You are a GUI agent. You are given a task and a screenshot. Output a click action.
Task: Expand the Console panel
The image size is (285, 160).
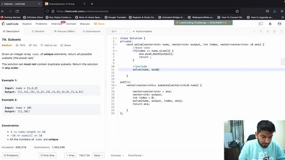(x=117, y=156)
